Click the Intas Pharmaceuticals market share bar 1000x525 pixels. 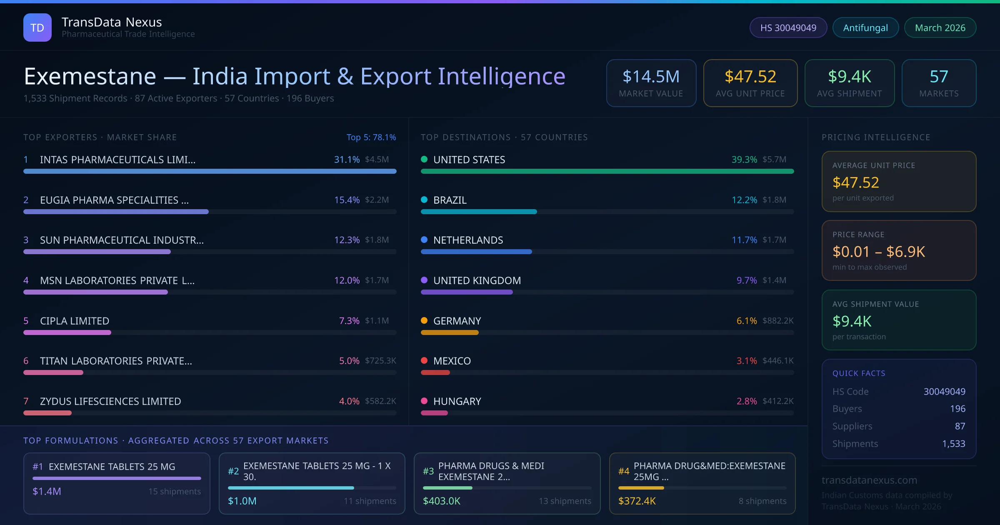210,171
